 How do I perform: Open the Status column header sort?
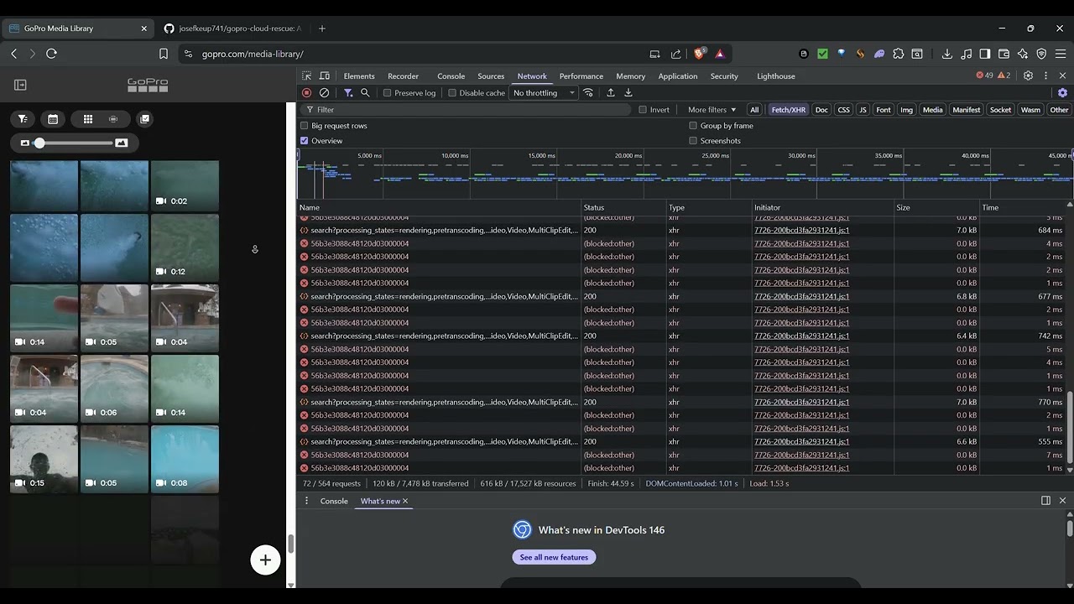594,207
